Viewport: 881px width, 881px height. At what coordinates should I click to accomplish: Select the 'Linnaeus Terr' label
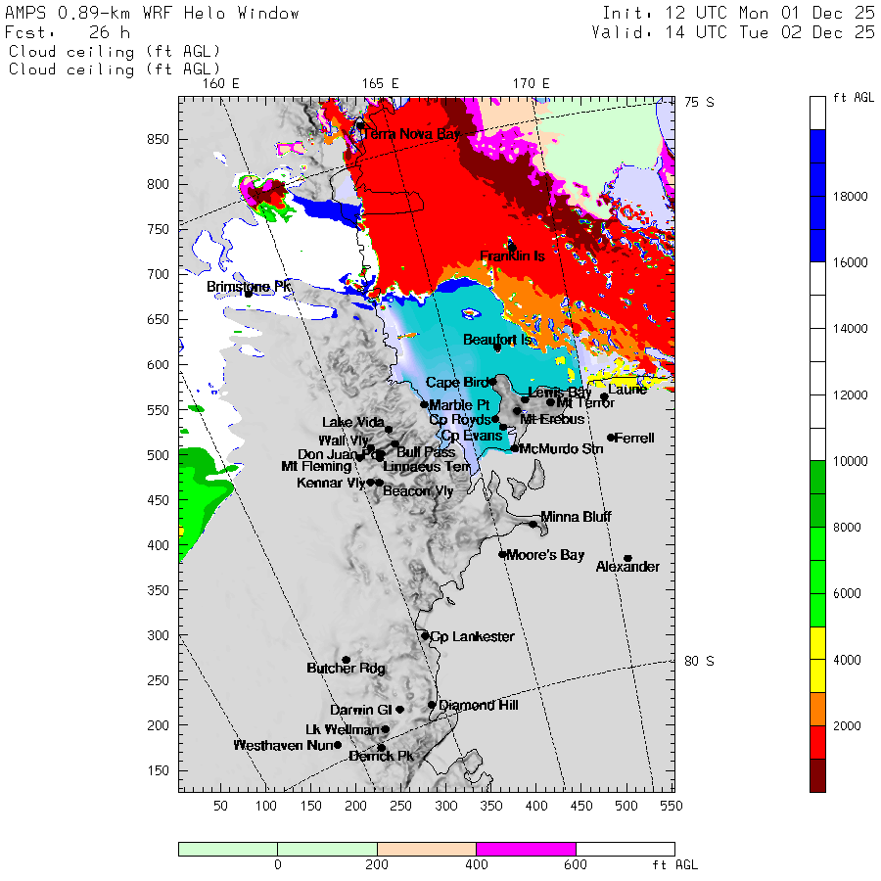click(427, 466)
